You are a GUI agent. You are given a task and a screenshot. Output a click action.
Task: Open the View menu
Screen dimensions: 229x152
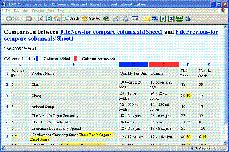[x=25, y=10]
